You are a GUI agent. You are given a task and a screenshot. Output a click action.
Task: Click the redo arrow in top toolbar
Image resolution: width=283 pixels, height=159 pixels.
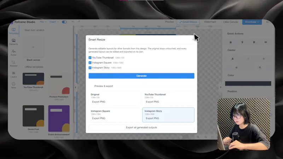79,22
